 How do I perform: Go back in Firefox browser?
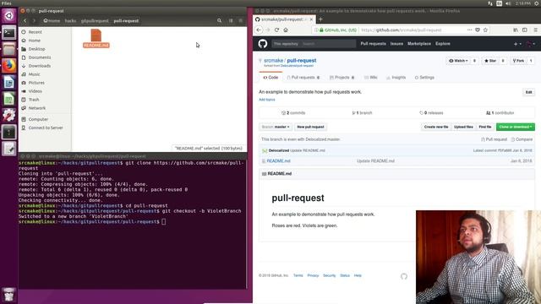point(259,30)
